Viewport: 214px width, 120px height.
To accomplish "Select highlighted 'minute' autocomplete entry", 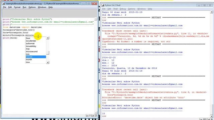I will click(36, 57).
